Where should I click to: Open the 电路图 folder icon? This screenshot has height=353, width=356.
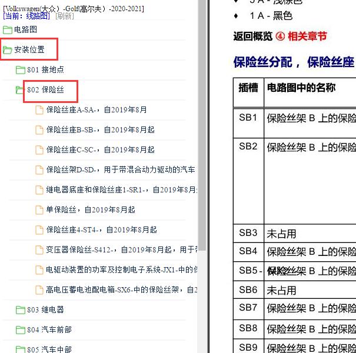[x=8, y=30]
